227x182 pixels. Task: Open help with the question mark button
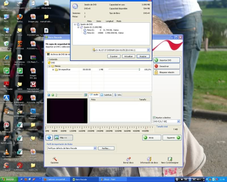49,138
